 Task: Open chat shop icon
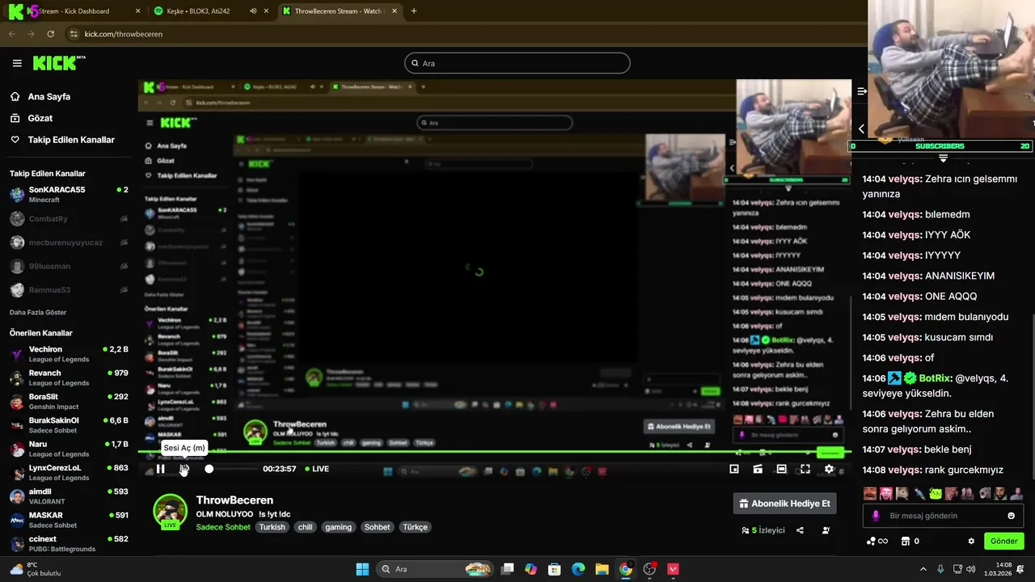(906, 541)
